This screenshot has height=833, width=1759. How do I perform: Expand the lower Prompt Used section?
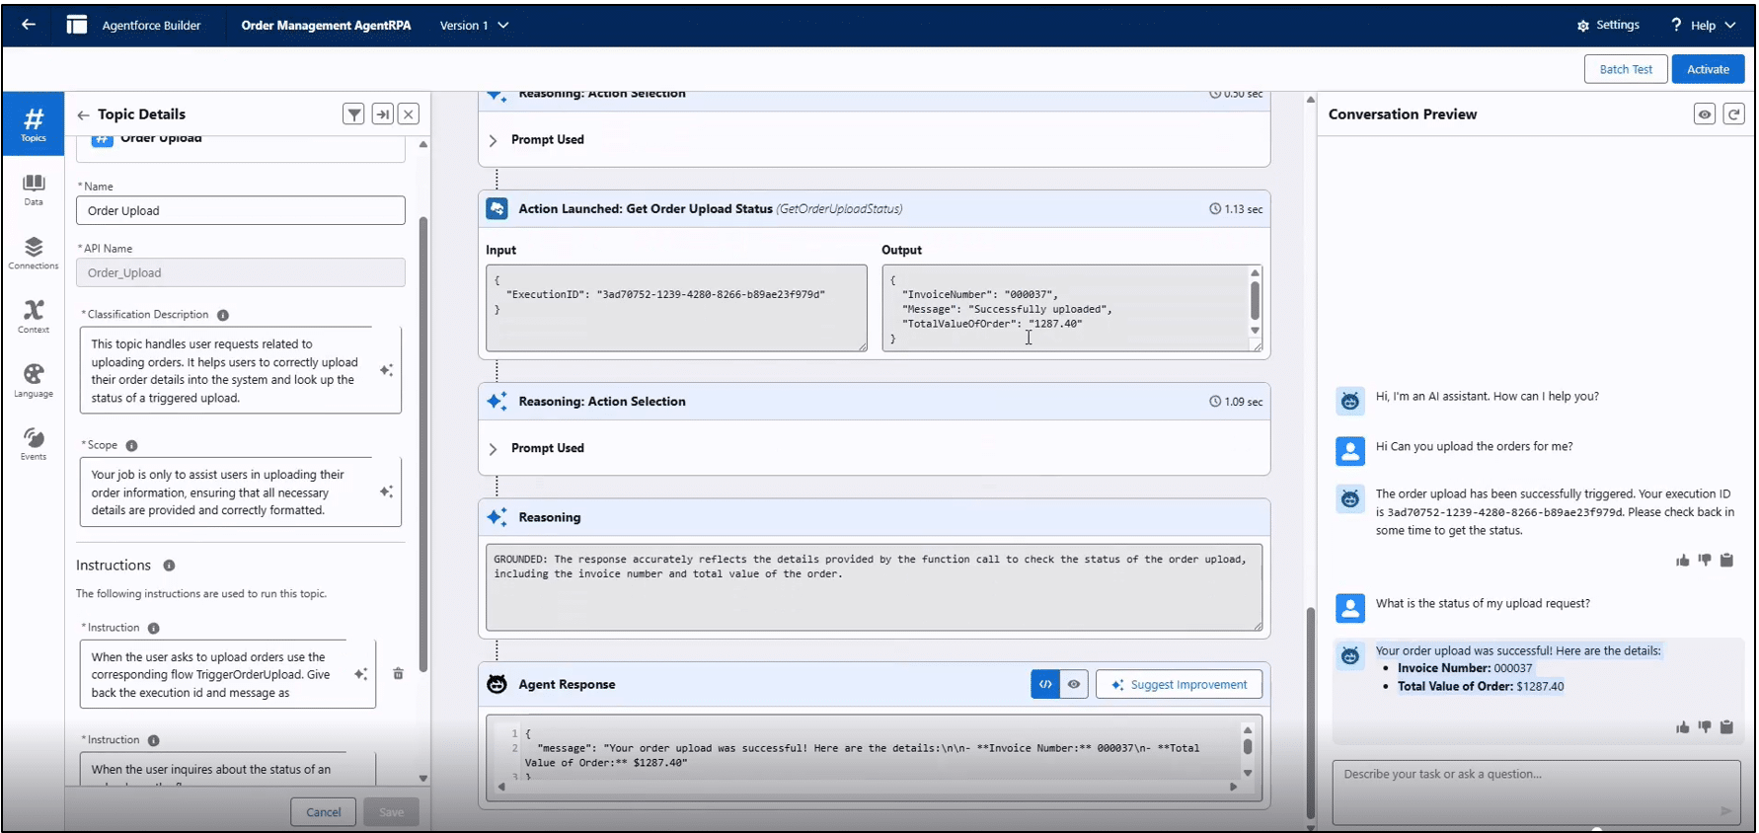point(493,449)
